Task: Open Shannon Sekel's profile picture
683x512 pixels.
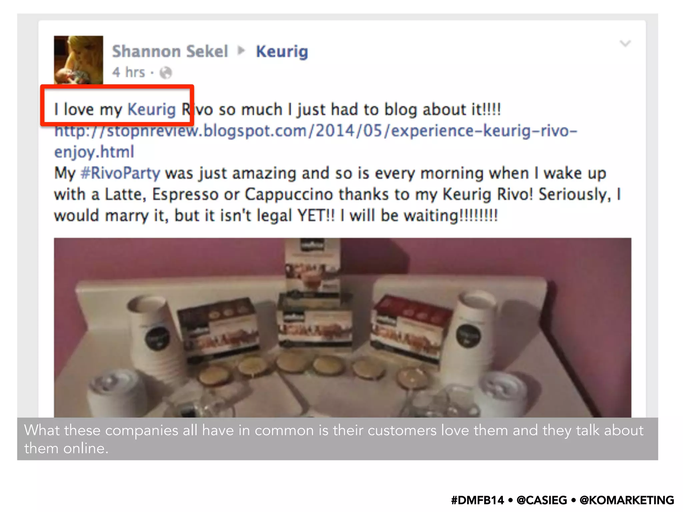Action: (x=79, y=60)
